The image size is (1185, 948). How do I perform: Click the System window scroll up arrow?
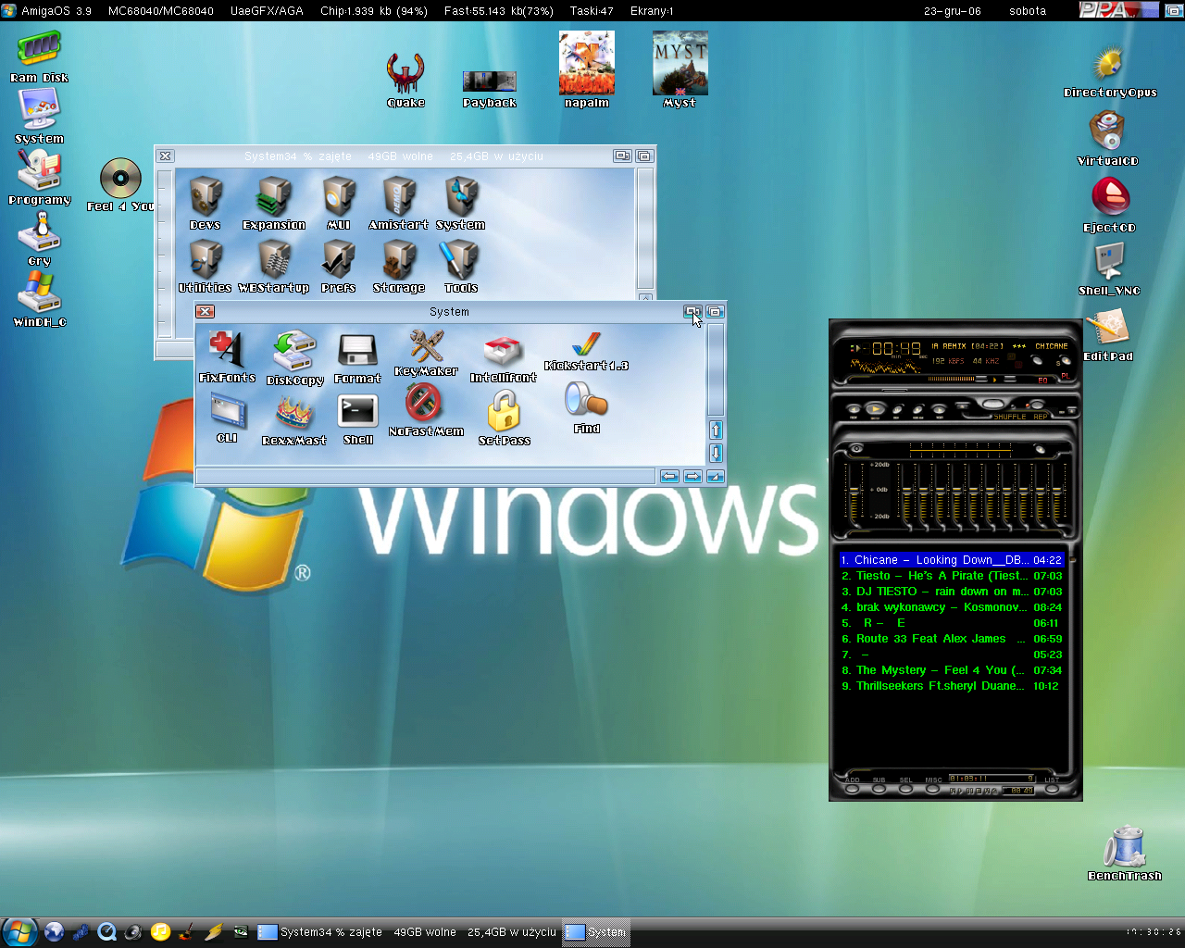[716, 430]
